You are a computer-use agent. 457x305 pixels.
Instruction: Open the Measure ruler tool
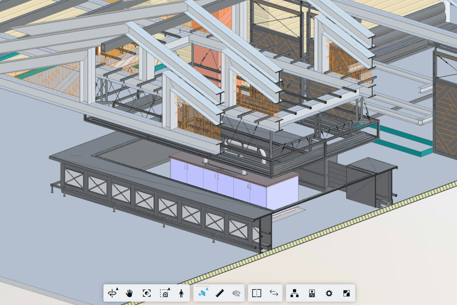[219, 293]
